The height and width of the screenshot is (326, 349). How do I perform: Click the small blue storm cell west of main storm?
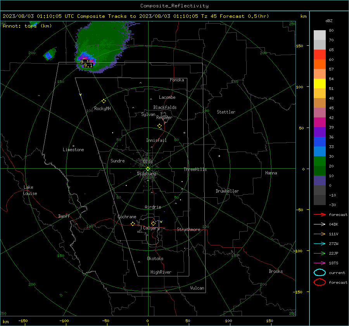48,55
